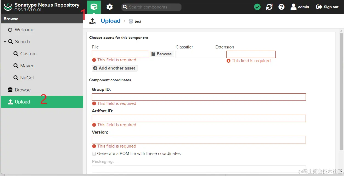This screenshot has width=344, height=176.
Task: Click the refresh icon in header
Action: 269,7
